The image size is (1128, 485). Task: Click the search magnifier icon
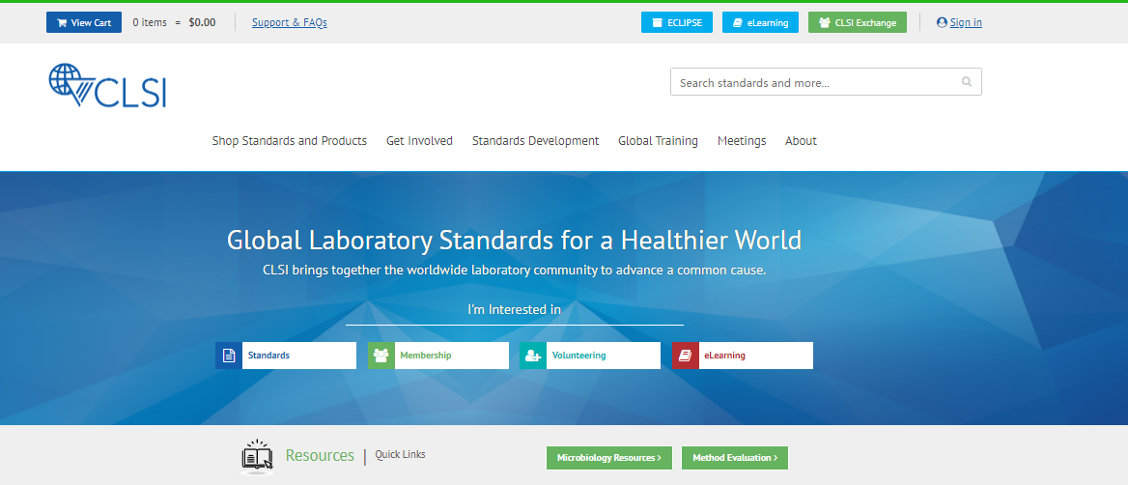(967, 82)
